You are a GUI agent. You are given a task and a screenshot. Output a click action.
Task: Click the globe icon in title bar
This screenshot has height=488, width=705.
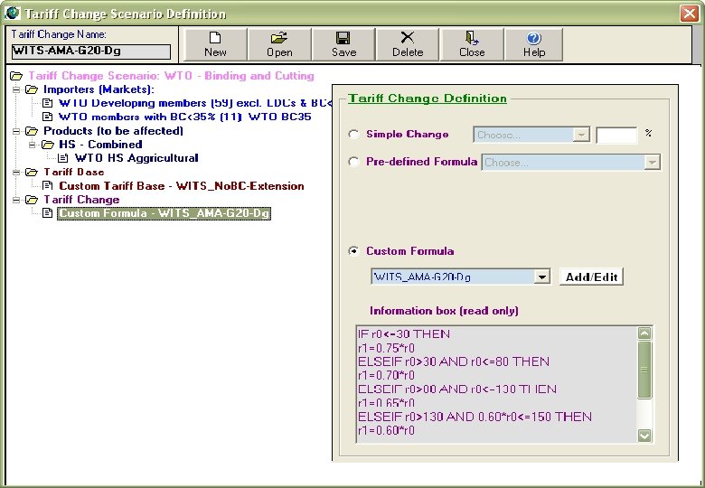click(12, 13)
